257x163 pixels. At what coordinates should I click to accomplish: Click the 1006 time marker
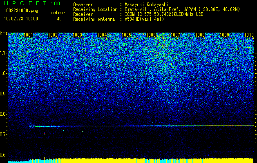click(151, 35)
